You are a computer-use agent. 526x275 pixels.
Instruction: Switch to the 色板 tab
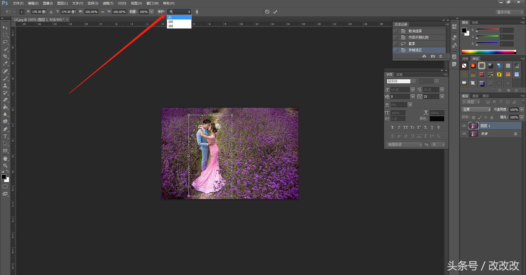pos(475,22)
